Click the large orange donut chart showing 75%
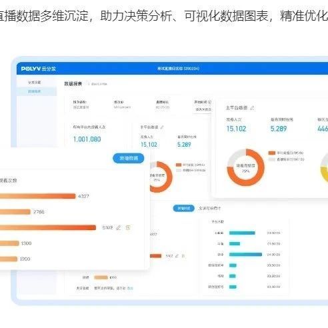 [x=245, y=167]
